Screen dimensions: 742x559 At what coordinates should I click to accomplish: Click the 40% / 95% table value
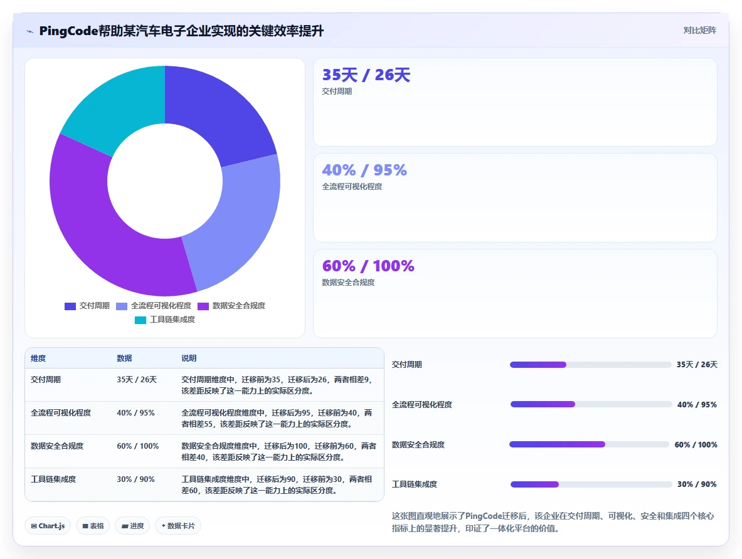tap(136, 412)
